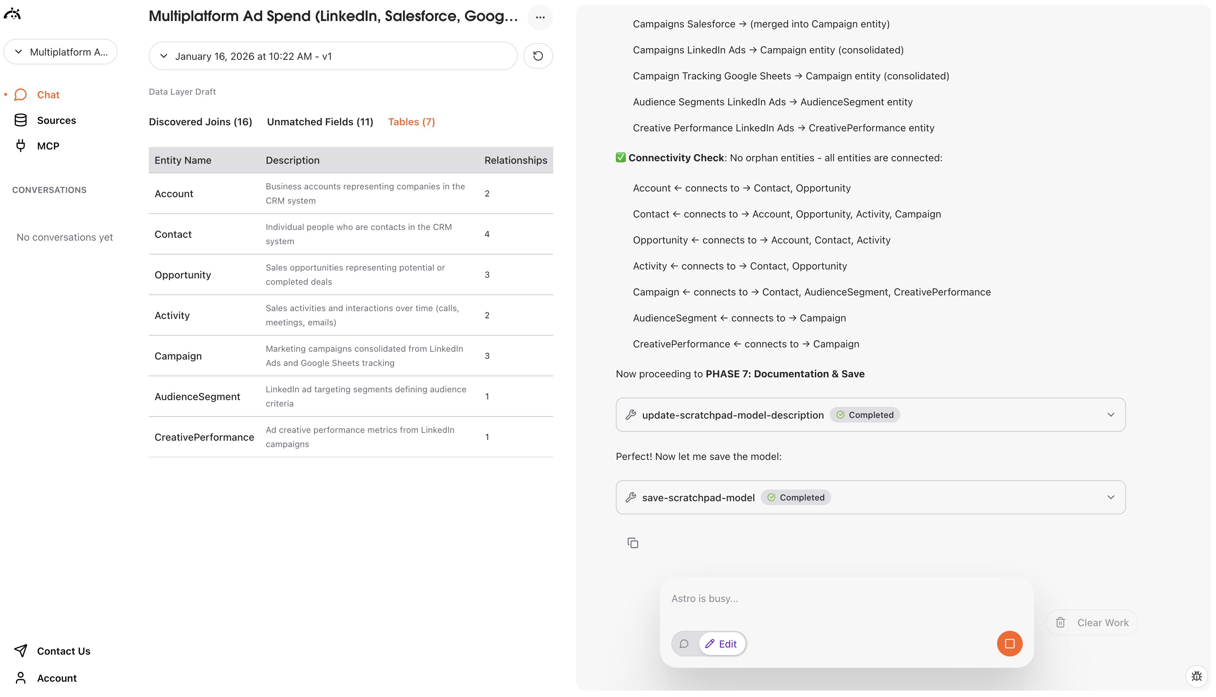Viewport: 1216px width, 697px height.
Task: Copy the assistant's response
Action: pos(633,543)
